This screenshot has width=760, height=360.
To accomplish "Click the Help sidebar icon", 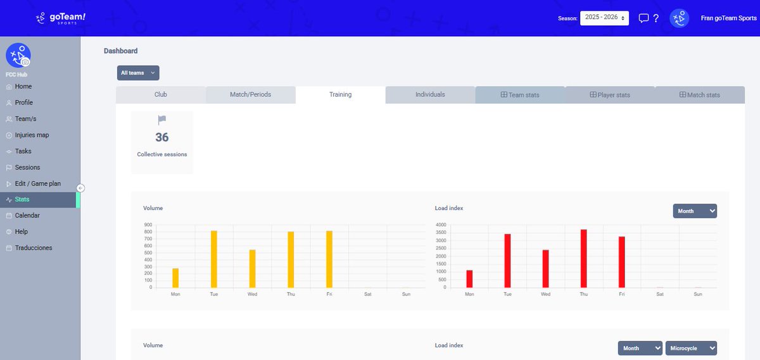I will 8,232.
